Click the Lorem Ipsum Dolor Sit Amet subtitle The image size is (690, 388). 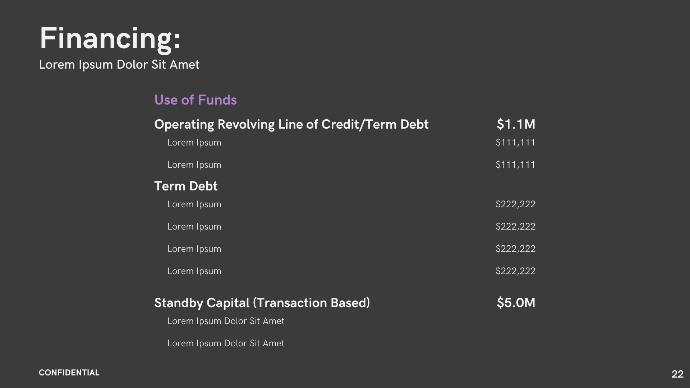(x=119, y=65)
